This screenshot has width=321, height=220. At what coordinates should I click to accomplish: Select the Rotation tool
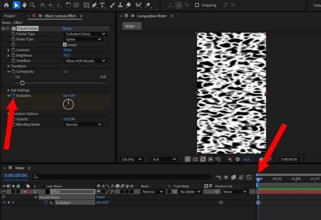68,5
